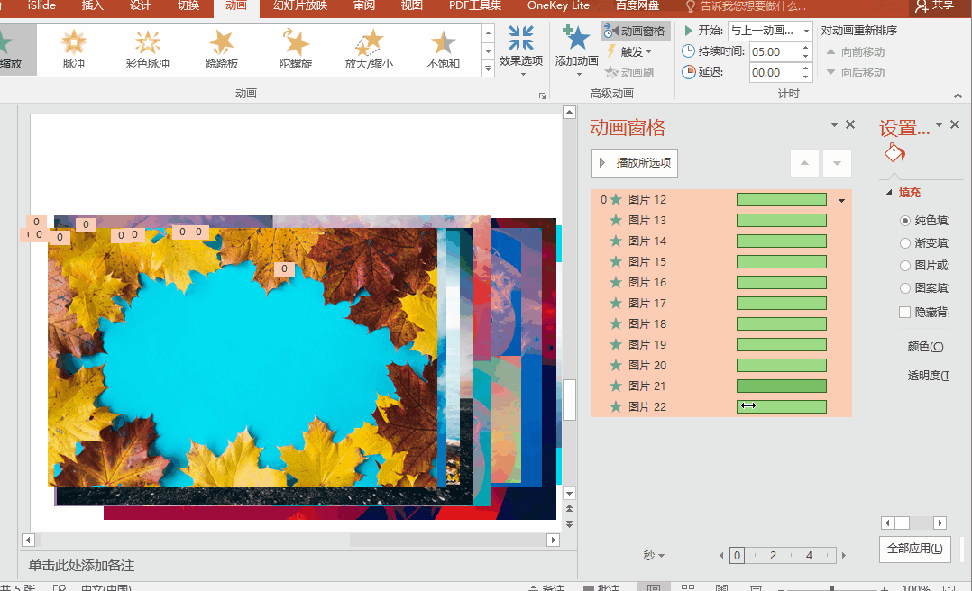The height and width of the screenshot is (591, 972).
Task: Open the 百度网盘 tab
Action: coord(637,5)
